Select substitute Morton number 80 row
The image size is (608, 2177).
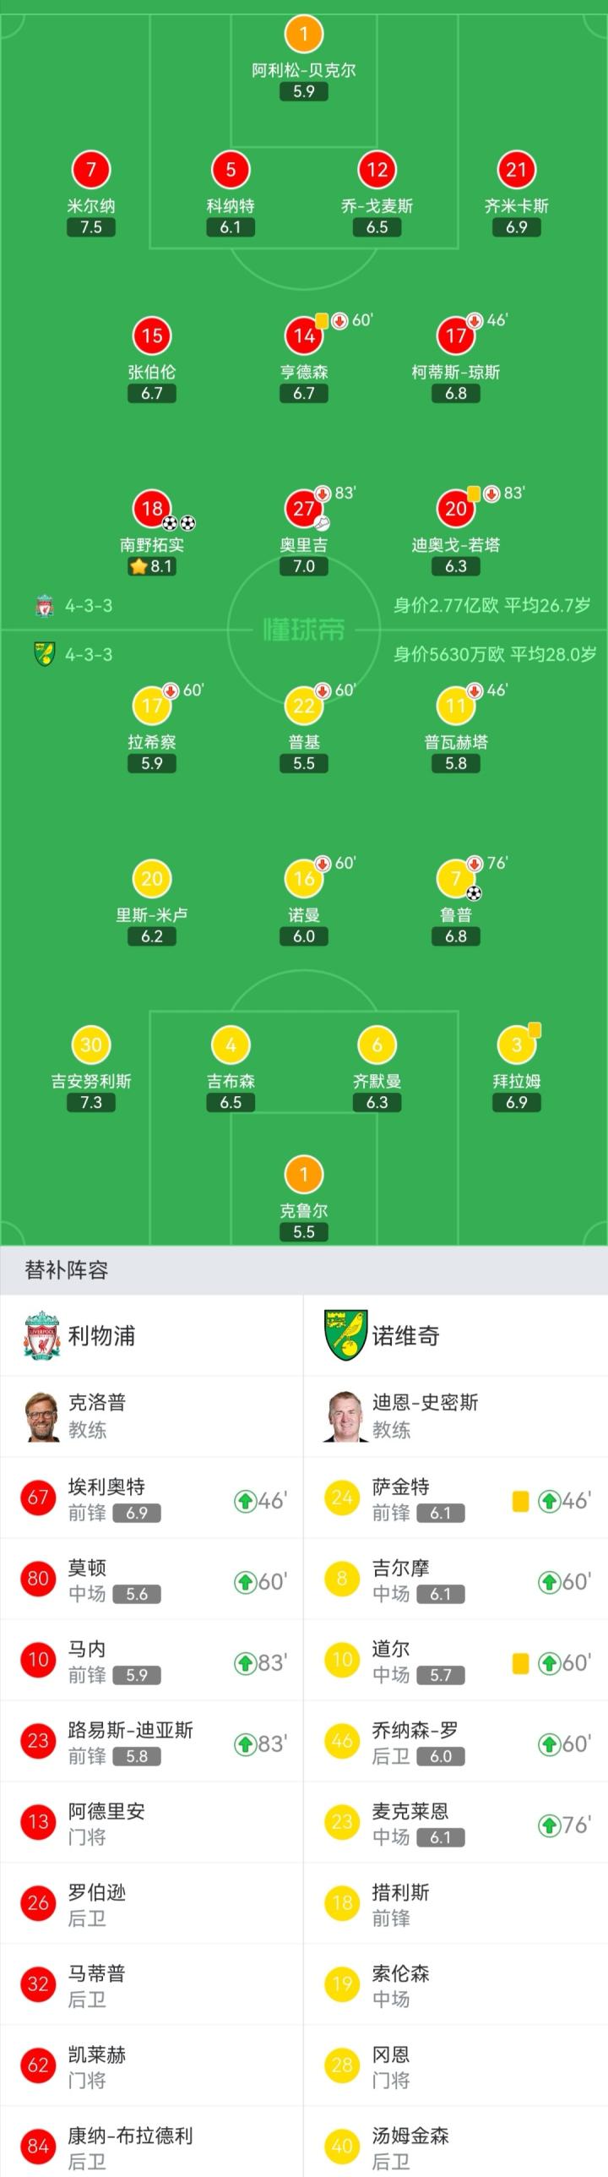pos(152,1580)
